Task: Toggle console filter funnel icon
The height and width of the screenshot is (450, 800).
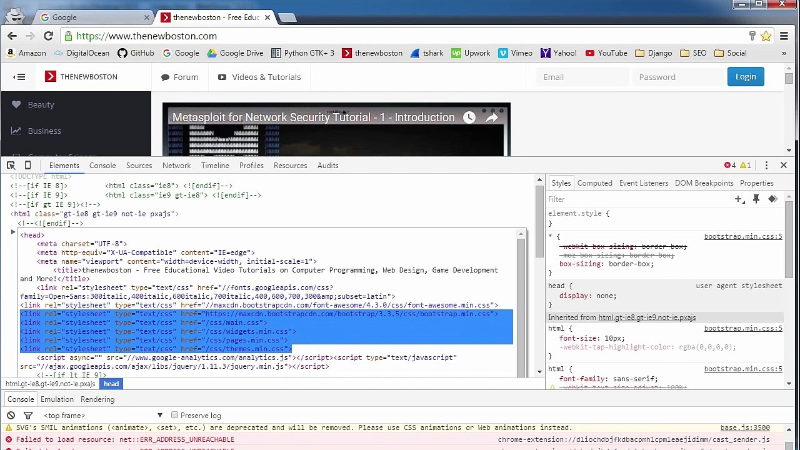Action: click(x=28, y=416)
